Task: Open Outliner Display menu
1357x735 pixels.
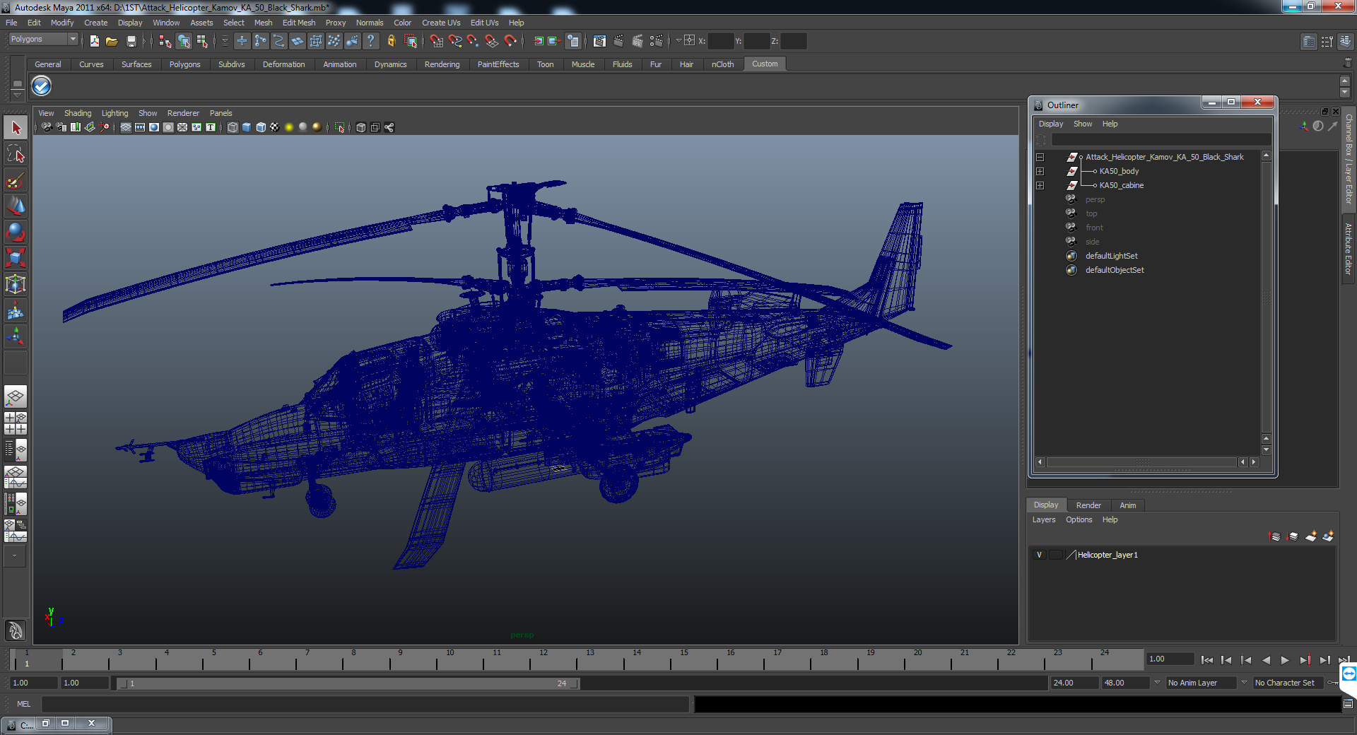Action: 1050,124
